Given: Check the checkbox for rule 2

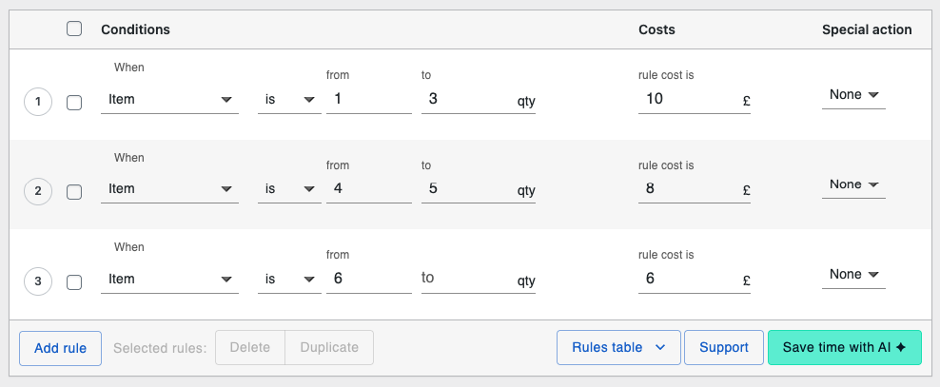Looking at the screenshot, I should coord(74,192).
